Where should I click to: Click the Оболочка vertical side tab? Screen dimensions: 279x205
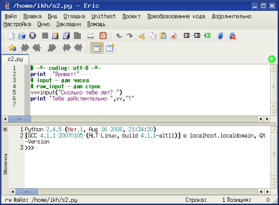point(5,164)
